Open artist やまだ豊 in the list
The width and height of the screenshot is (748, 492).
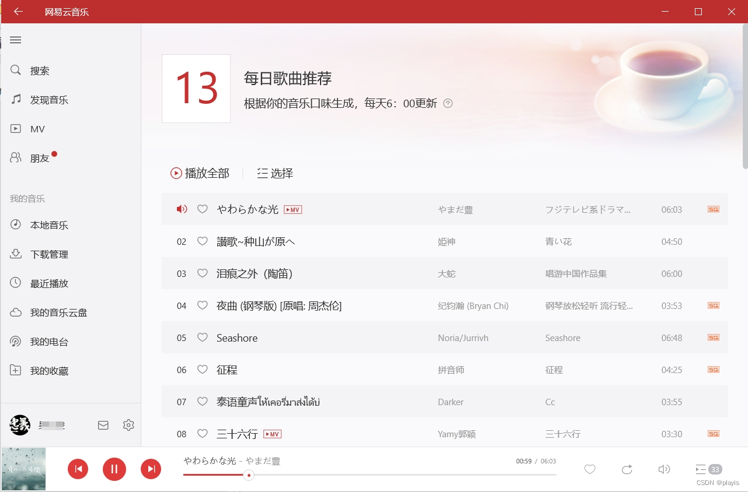pyautogui.click(x=455, y=209)
